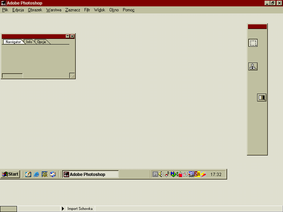Click the lightning bolt tray icon
The height and width of the screenshot is (212, 283).
pos(203,174)
